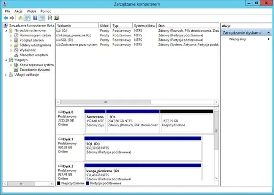Open the Pomoc menu
The width and height of the screenshot is (274, 195).
click(x=46, y=11)
